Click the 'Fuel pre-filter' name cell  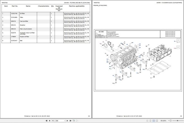28,21
